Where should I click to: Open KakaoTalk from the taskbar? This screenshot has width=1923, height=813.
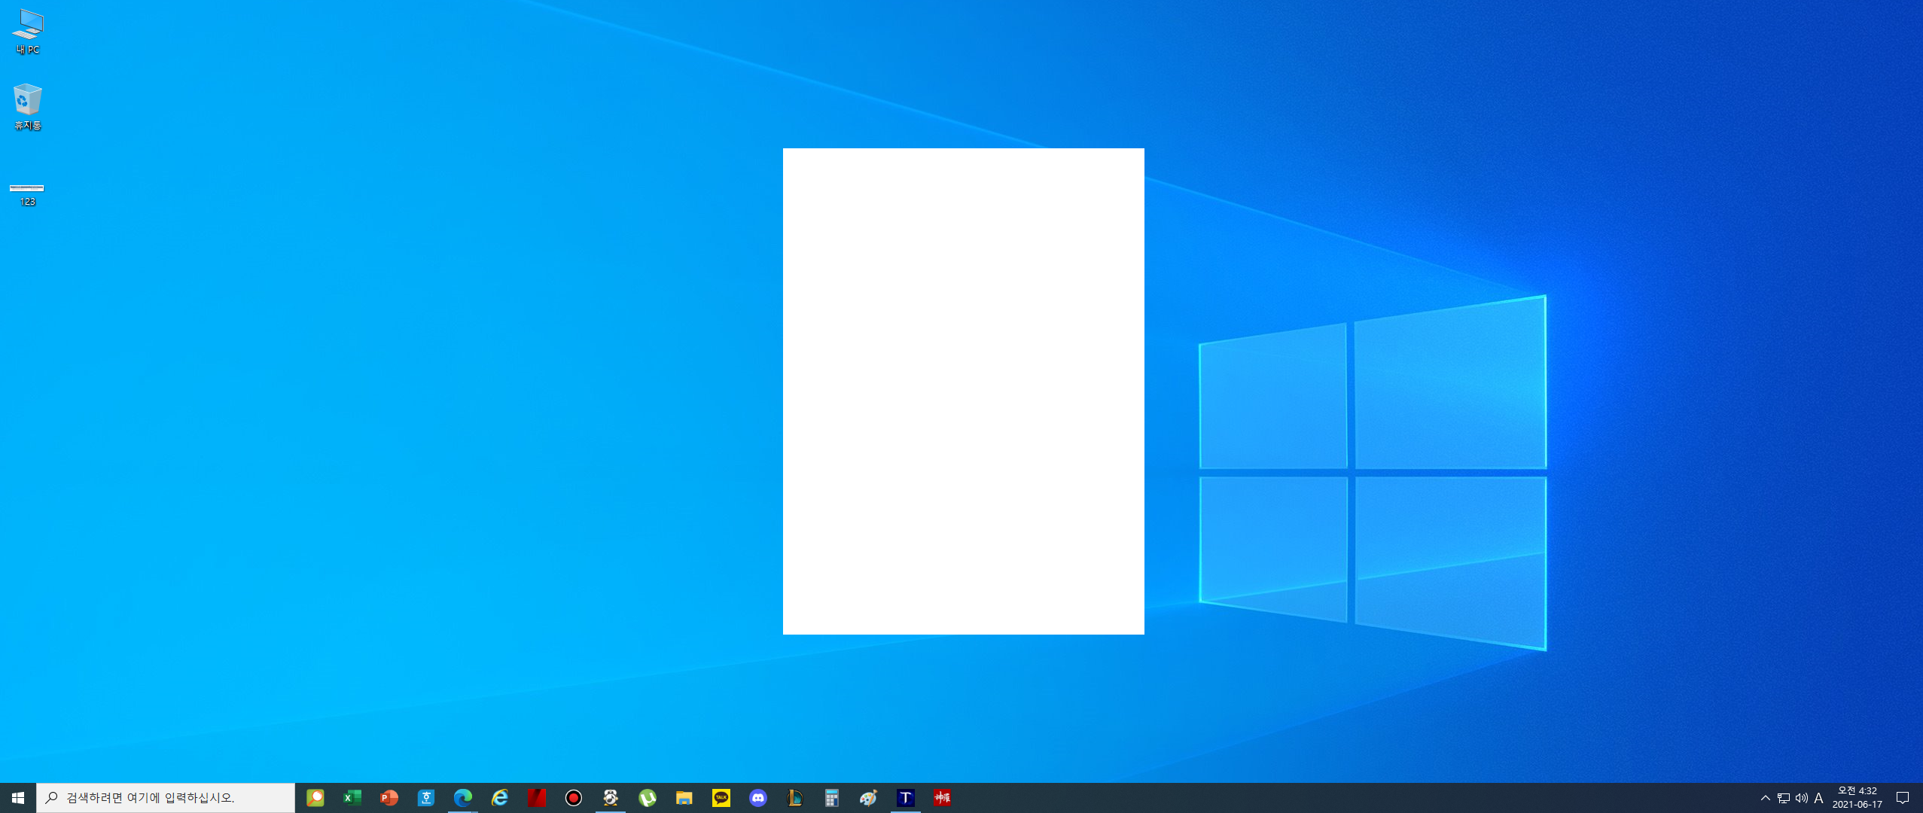point(721,798)
